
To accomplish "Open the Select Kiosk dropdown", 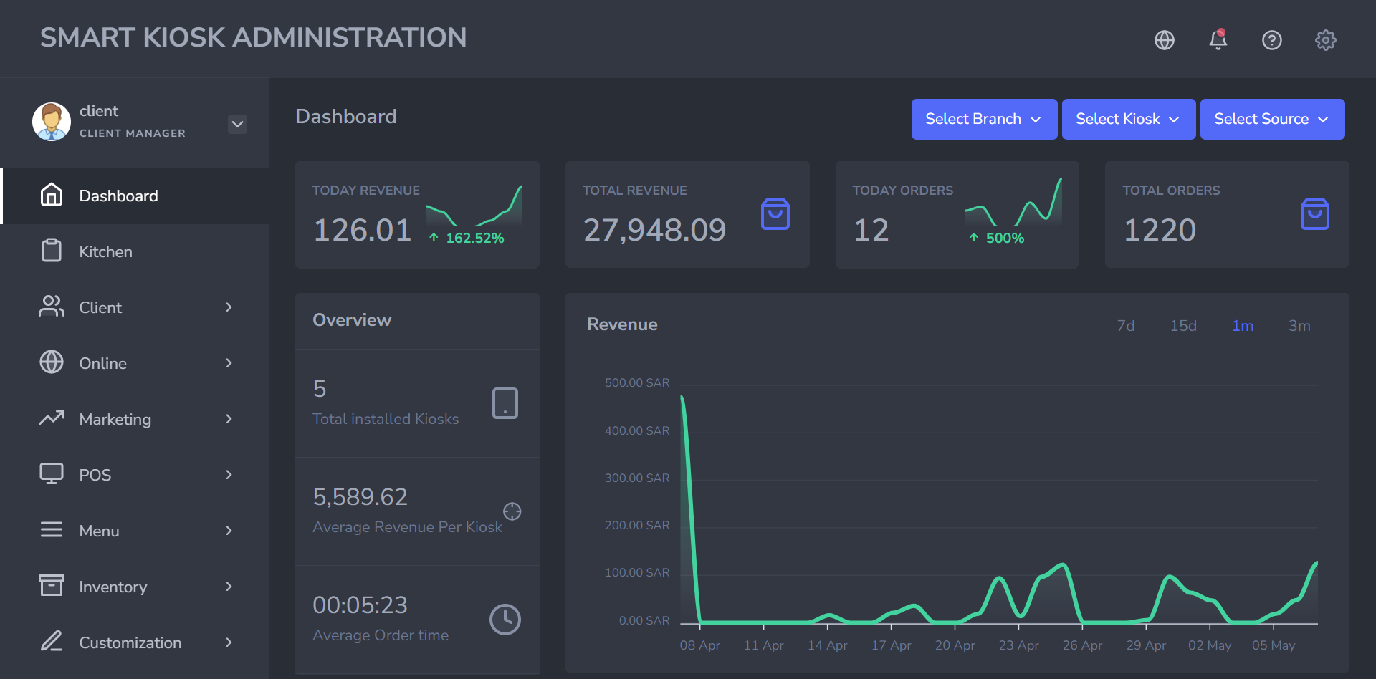I will (1129, 119).
